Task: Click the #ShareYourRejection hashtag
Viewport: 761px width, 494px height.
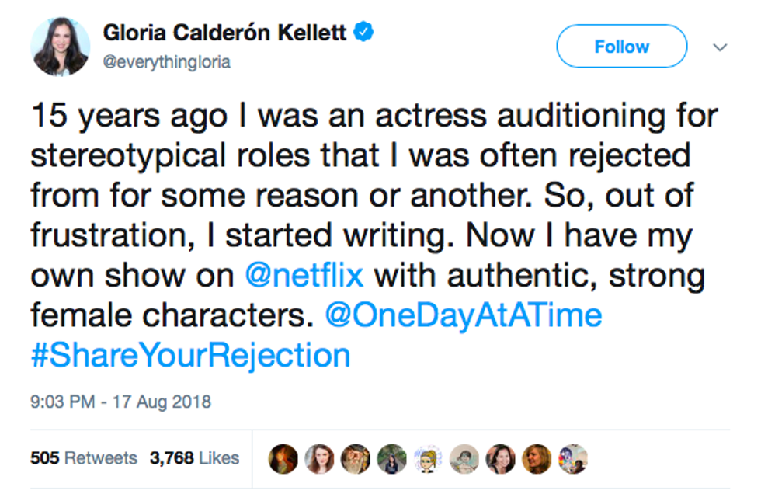Action: click(x=190, y=355)
